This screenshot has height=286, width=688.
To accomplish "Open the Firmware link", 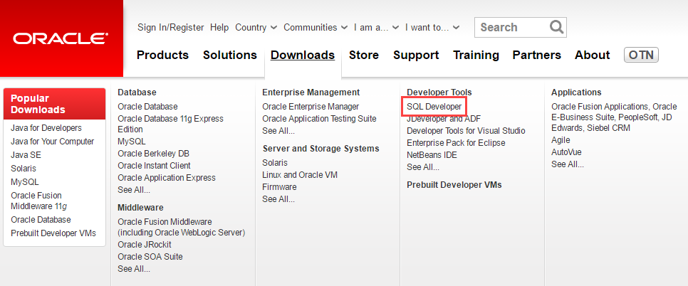I will coord(279,187).
